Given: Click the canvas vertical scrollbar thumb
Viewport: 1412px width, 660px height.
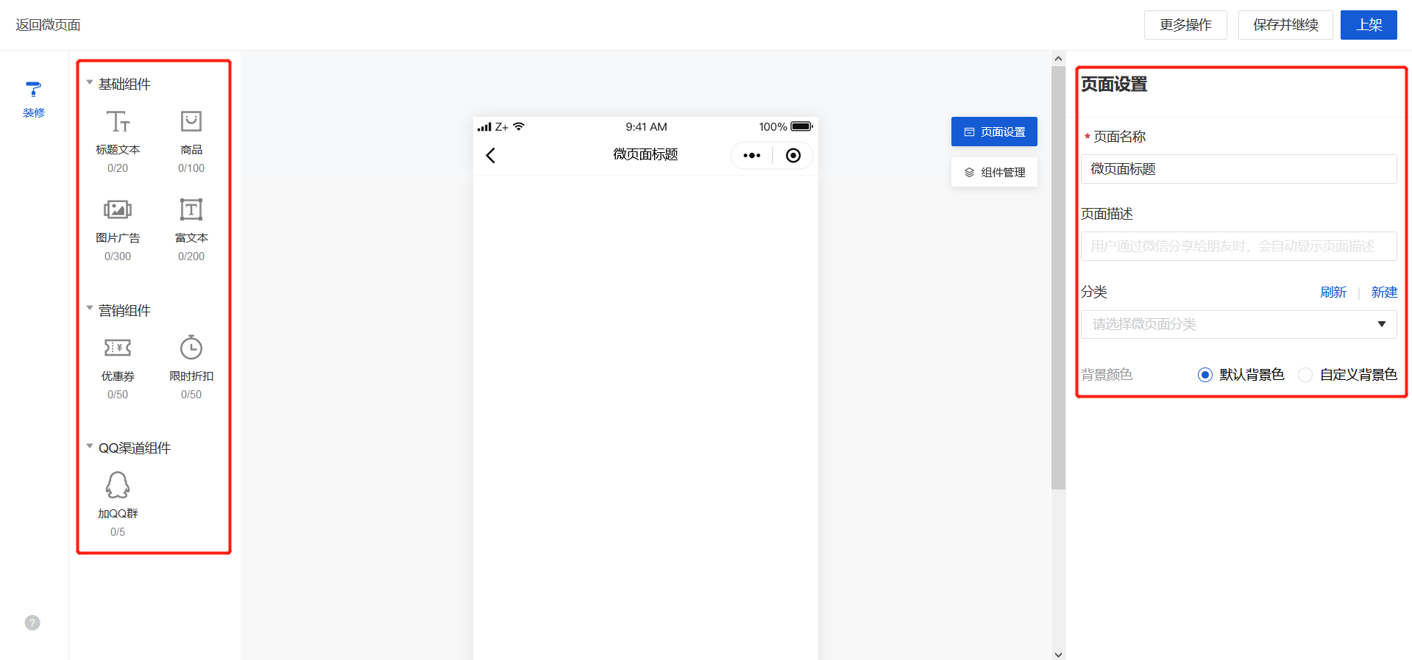Looking at the screenshot, I should pos(1058,278).
